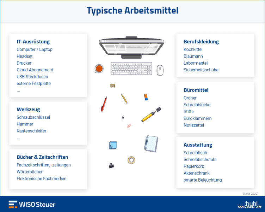Click the Fachzeitschriften, -zeitungen entry
This screenshot has height=212, width=265.
tap(44, 165)
